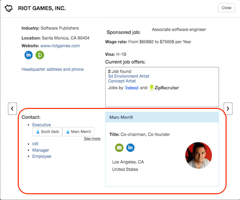The image size is (240, 200).
Task: Expand the Employee contact category
Action: 42,156
